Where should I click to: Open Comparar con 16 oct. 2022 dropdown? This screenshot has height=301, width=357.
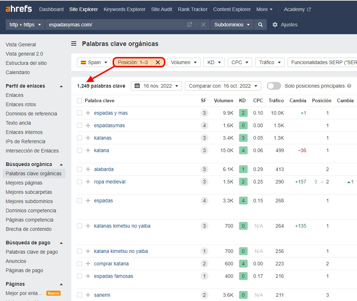click(x=223, y=86)
